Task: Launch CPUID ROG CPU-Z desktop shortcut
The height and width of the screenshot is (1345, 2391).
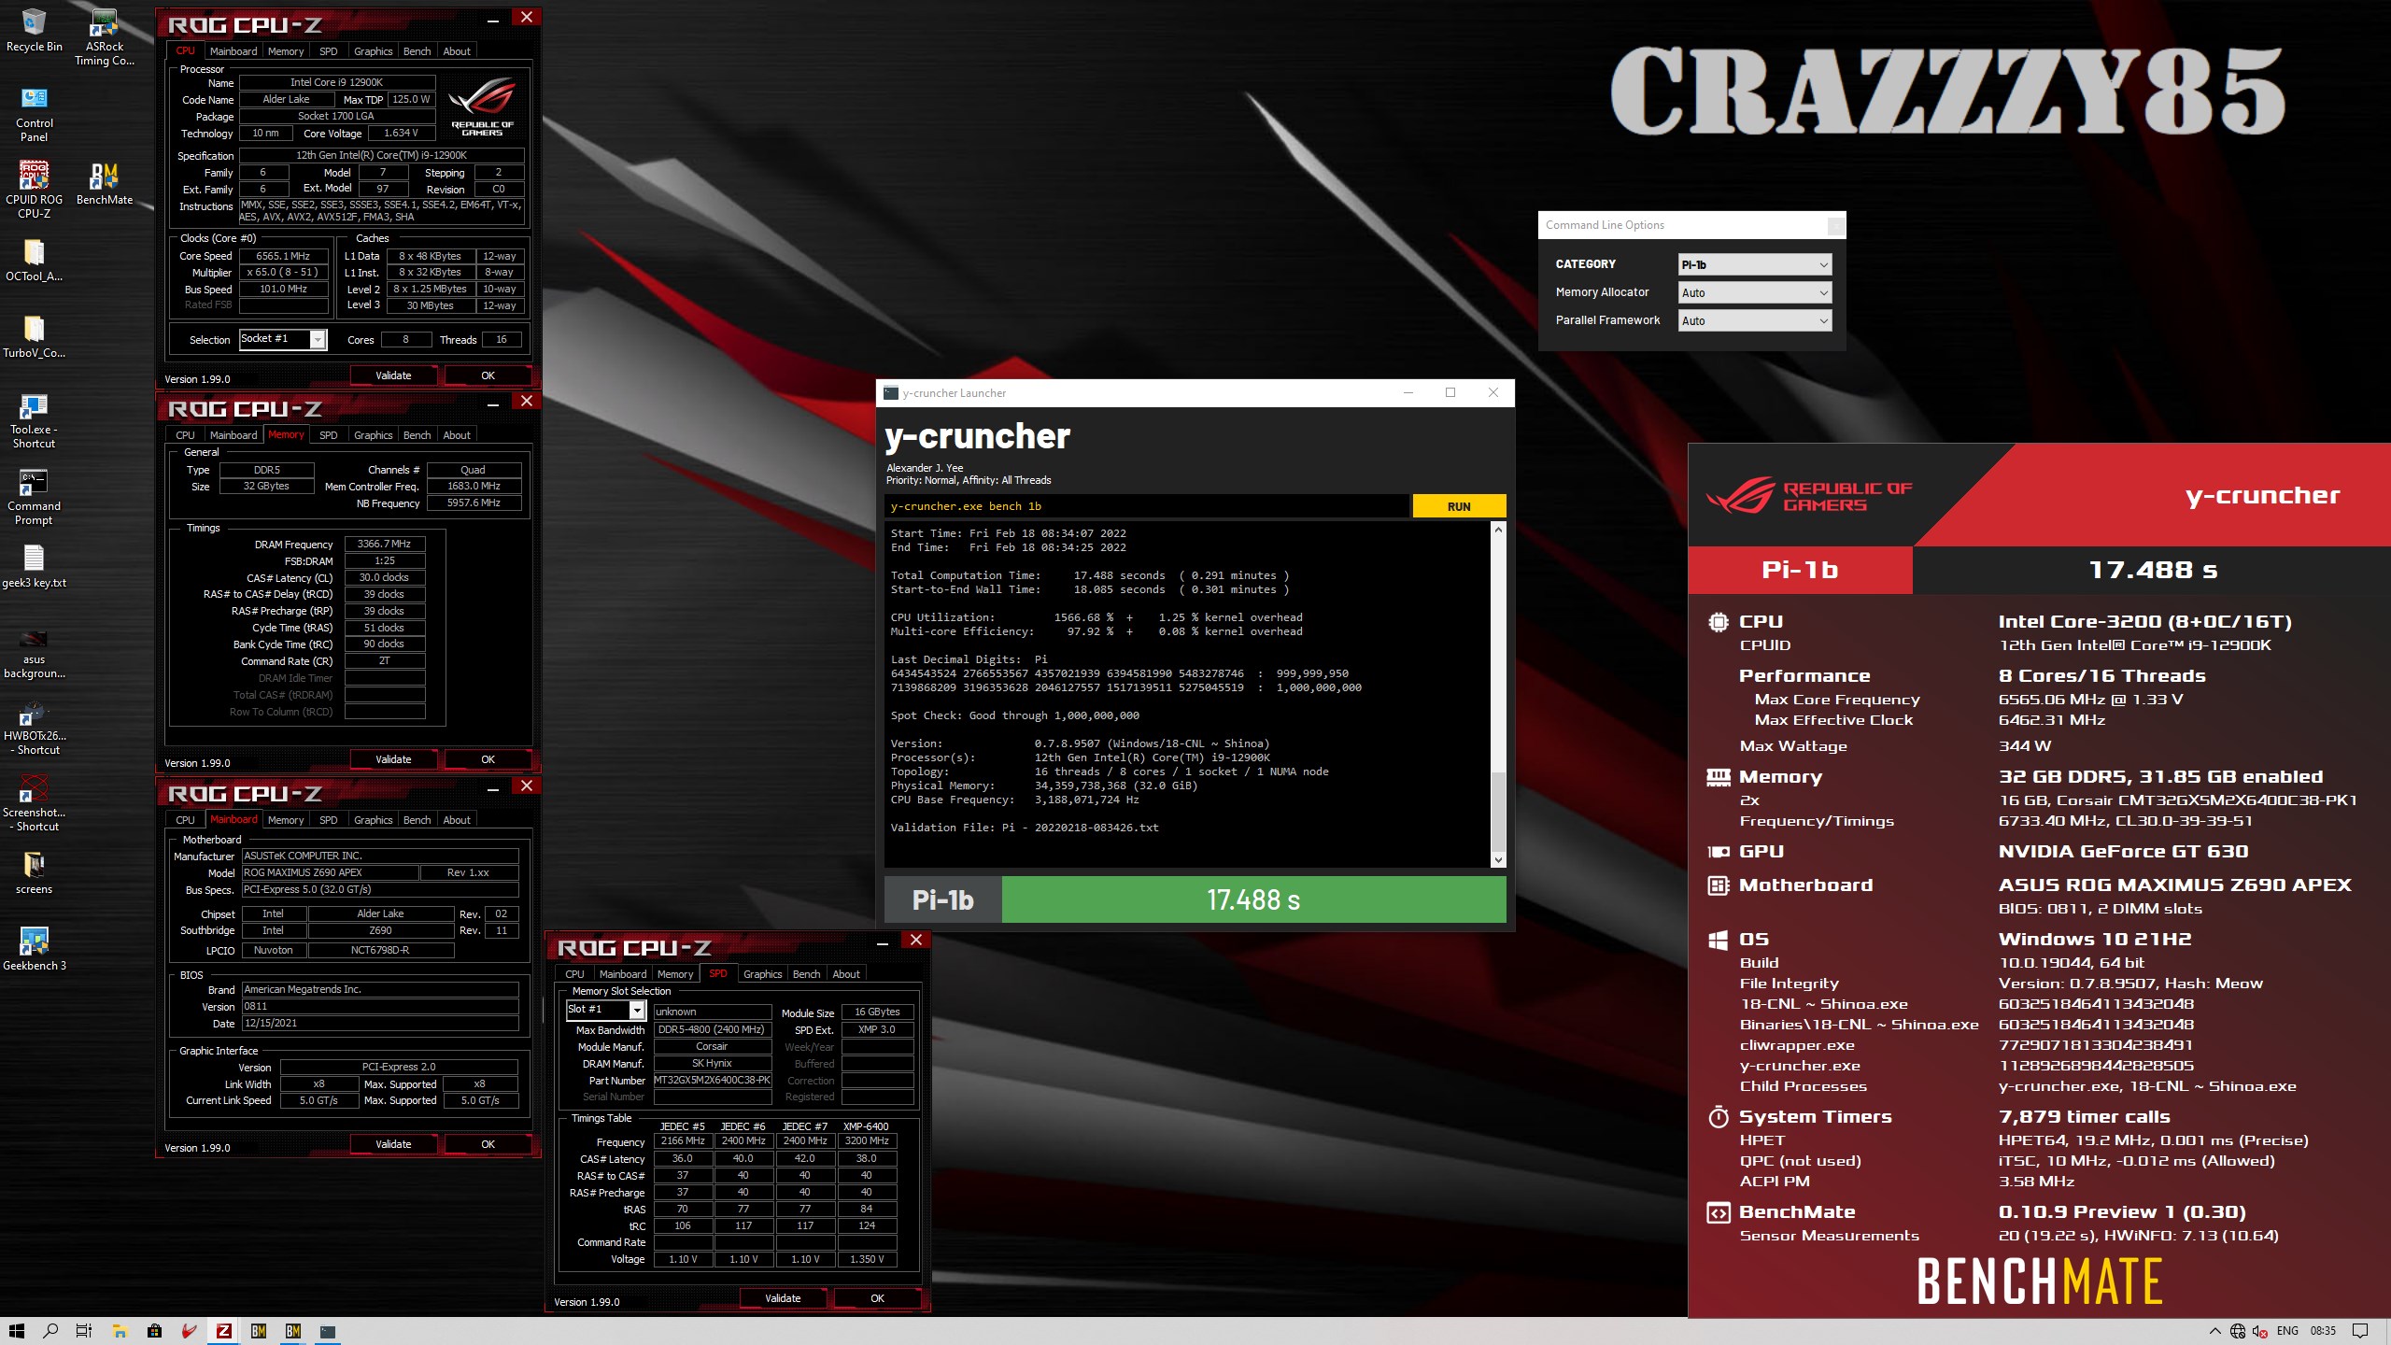Action: click(34, 190)
